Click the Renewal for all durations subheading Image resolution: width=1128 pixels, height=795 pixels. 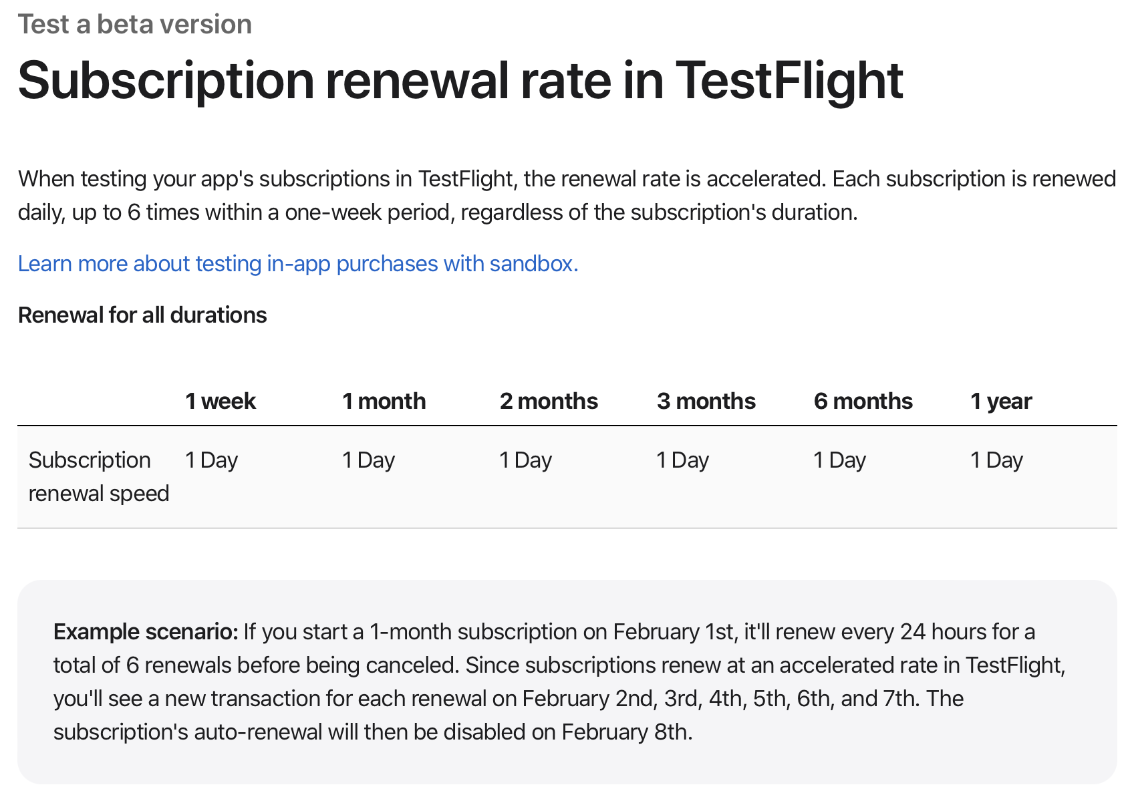click(142, 315)
